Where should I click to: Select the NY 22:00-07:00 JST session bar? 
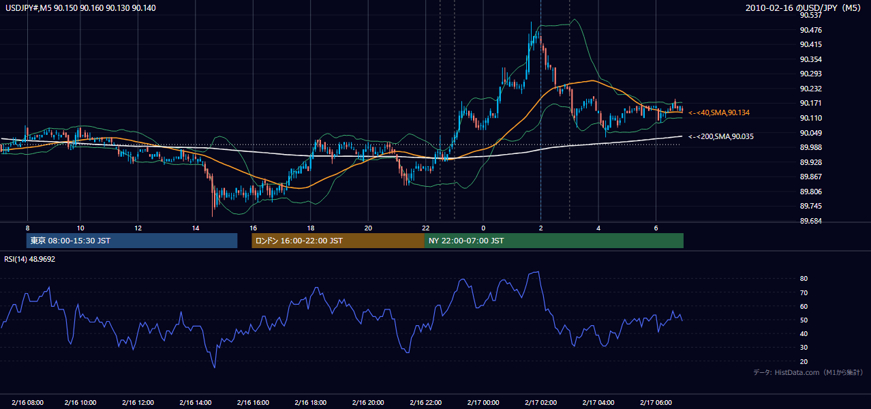pyautogui.click(x=554, y=241)
